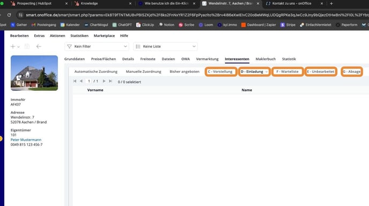
Task: Switch to the Vermarktung tab
Action: point(207,59)
